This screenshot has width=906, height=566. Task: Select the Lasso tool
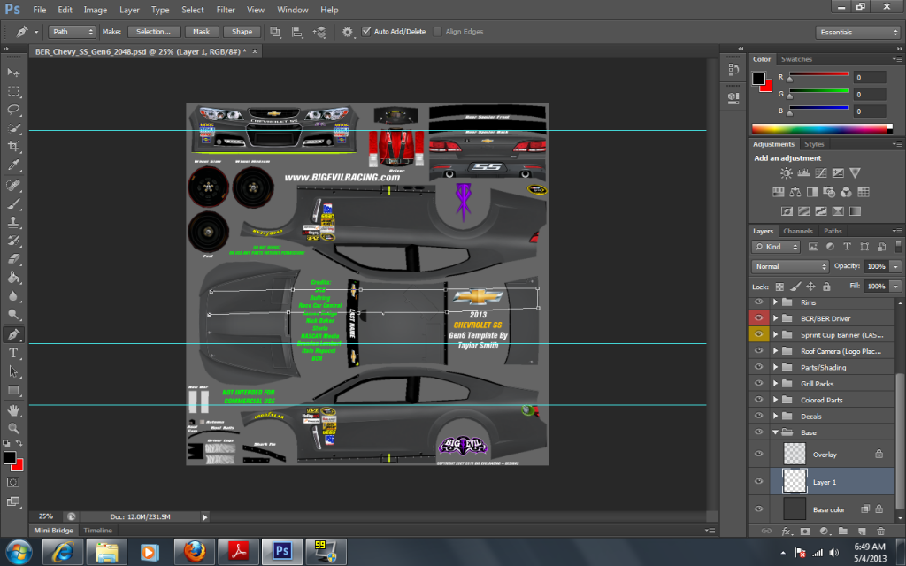(13, 109)
